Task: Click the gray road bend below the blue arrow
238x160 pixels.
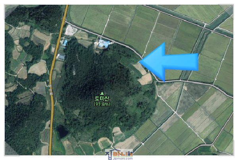Action: tap(158, 80)
